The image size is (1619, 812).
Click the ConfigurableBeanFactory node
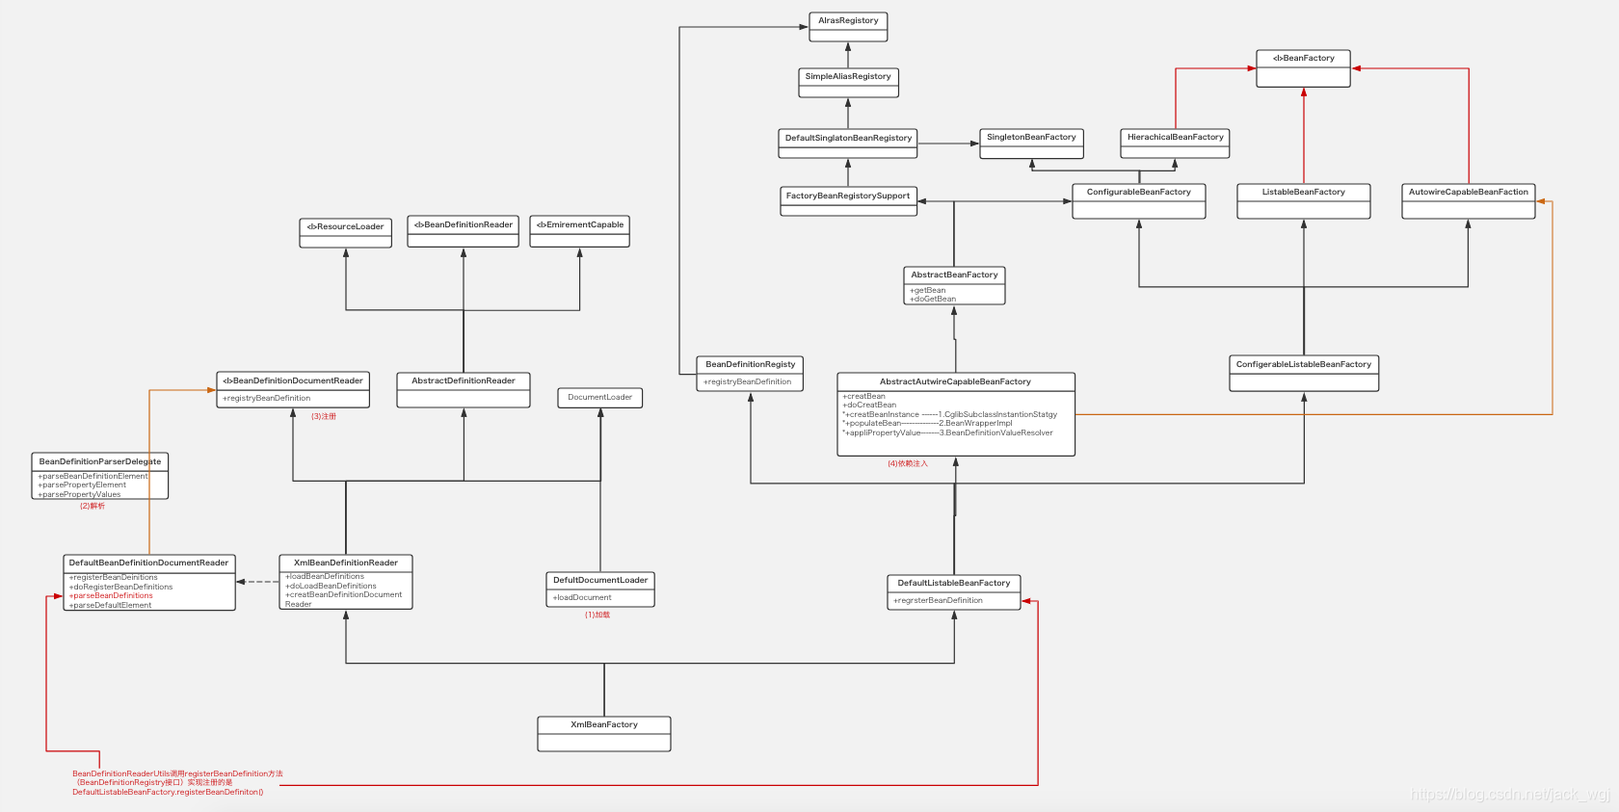tap(1139, 201)
